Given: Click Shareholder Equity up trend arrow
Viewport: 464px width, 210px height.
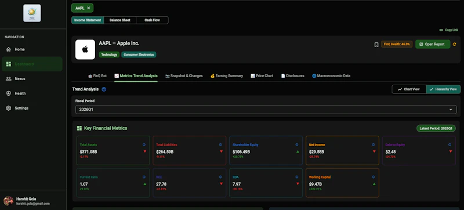Looking at the screenshot, I should coord(298,151).
